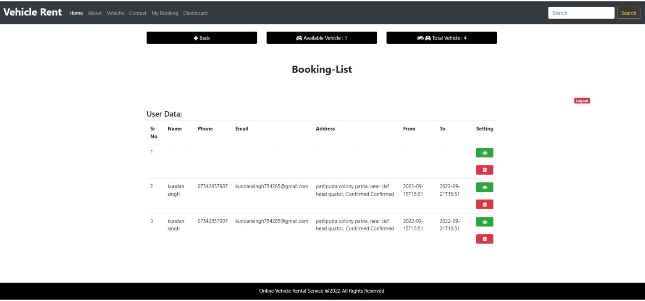Open the Contact page
Image resolution: width=645 pixels, height=301 pixels.
point(137,13)
